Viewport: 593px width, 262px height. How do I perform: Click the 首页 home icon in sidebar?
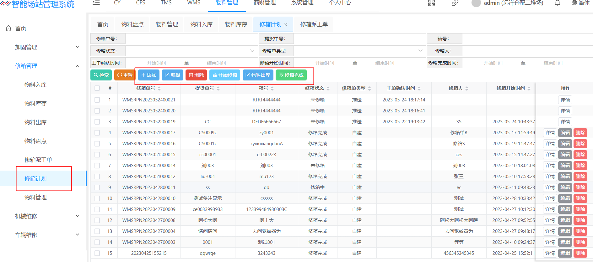coord(8,28)
